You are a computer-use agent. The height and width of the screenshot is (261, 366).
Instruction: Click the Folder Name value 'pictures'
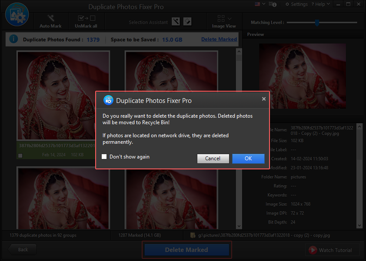tap(298, 177)
